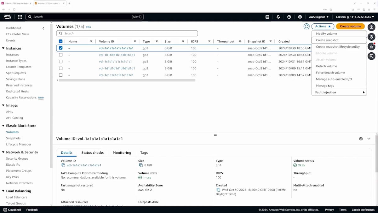
Task: Open the flask icon with red dot
Action: [372, 46]
